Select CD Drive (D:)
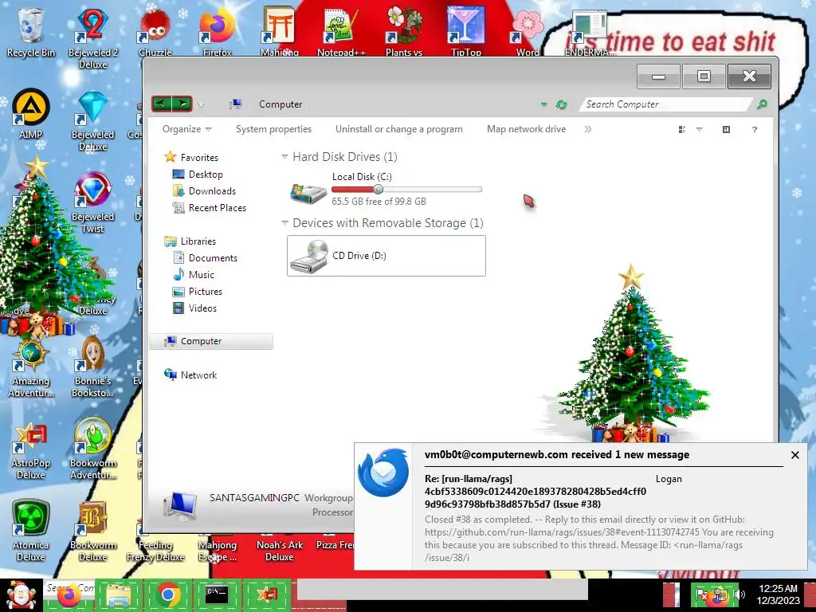 click(x=386, y=256)
